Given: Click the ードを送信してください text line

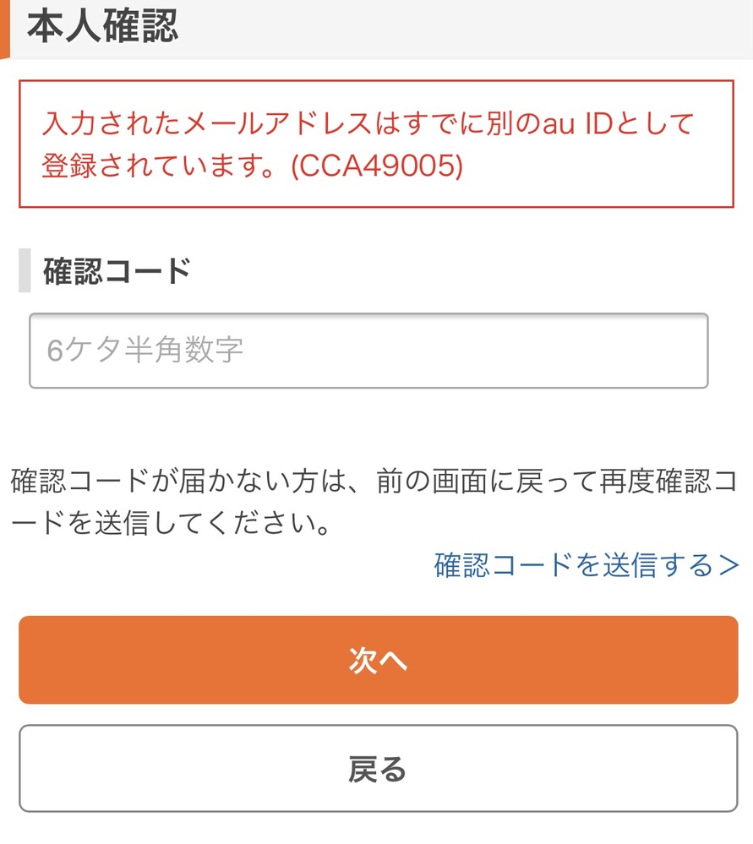Looking at the screenshot, I should 171,524.
